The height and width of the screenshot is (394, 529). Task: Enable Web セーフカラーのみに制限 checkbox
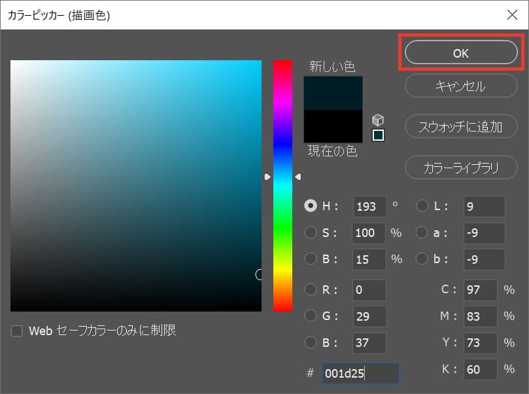(x=16, y=331)
